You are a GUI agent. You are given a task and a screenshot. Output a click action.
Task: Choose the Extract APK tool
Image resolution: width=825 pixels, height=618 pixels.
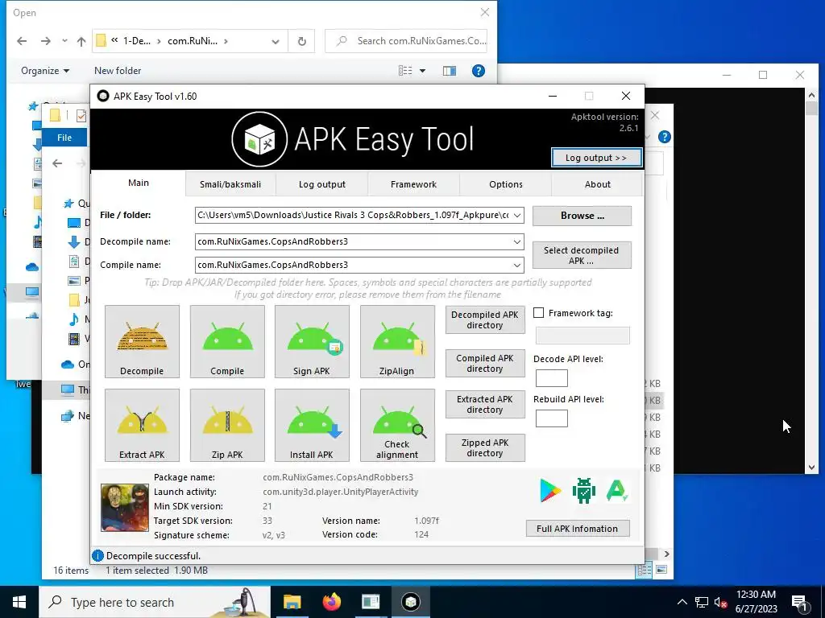point(142,425)
